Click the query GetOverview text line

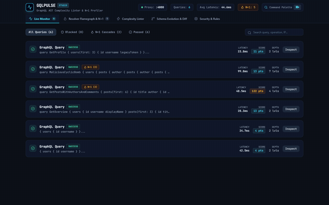pos(105,112)
